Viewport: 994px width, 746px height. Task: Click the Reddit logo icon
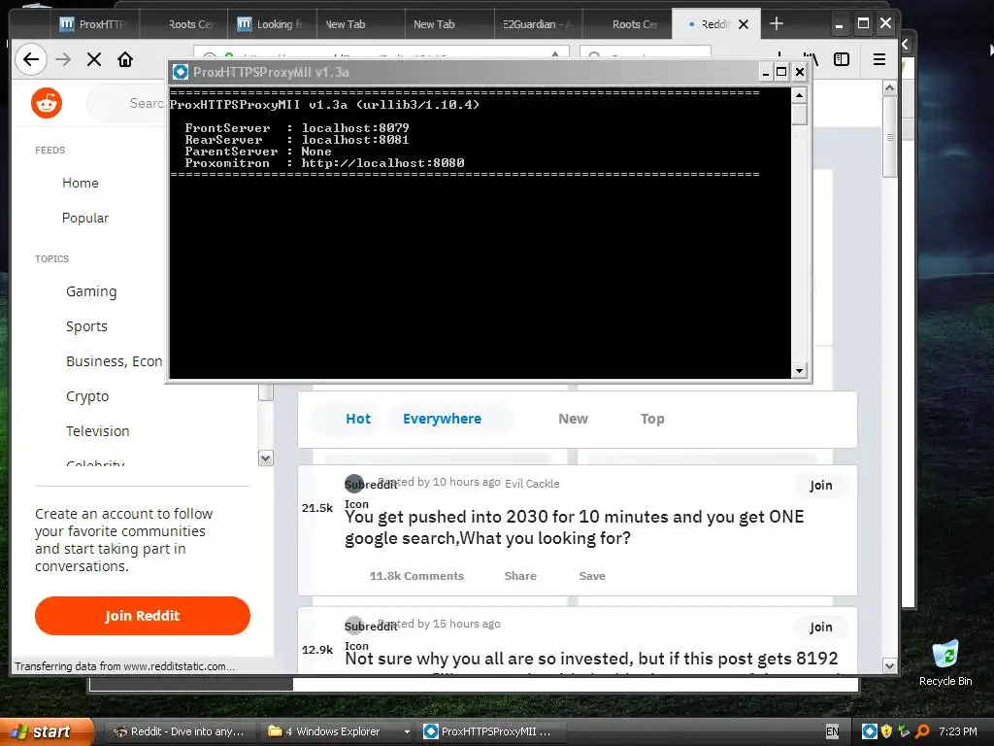tap(47, 103)
